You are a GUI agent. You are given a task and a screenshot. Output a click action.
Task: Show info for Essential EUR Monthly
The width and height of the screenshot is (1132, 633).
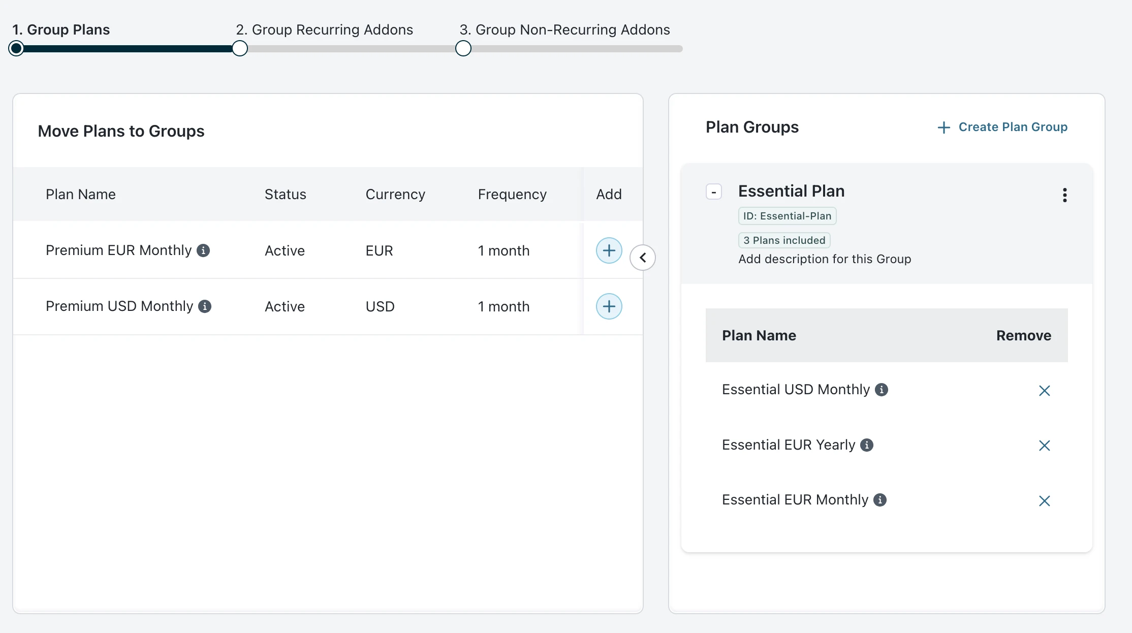pyautogui.click(x=880, y=500)
